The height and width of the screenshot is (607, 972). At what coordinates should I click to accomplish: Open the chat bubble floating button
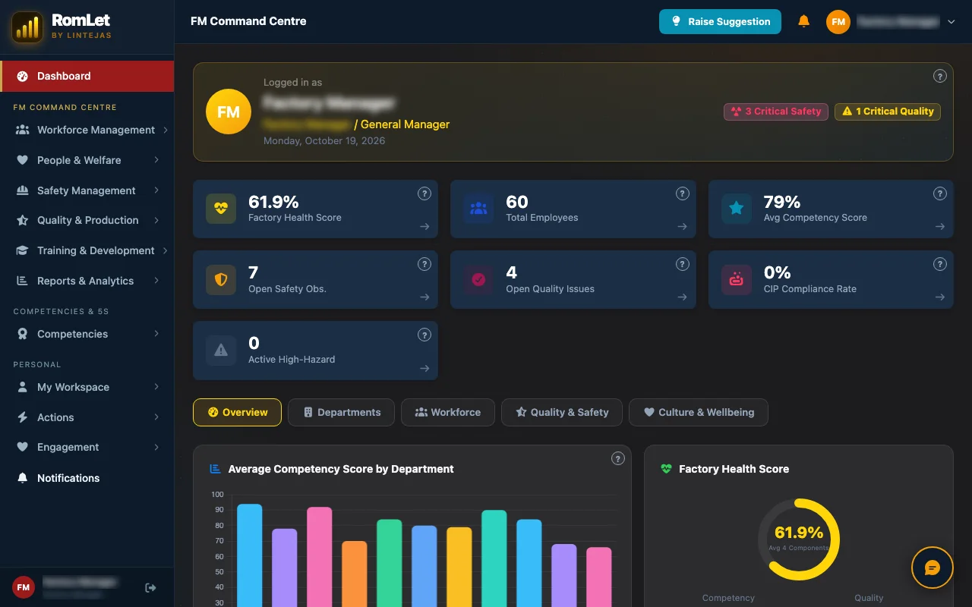coord(932,568)
